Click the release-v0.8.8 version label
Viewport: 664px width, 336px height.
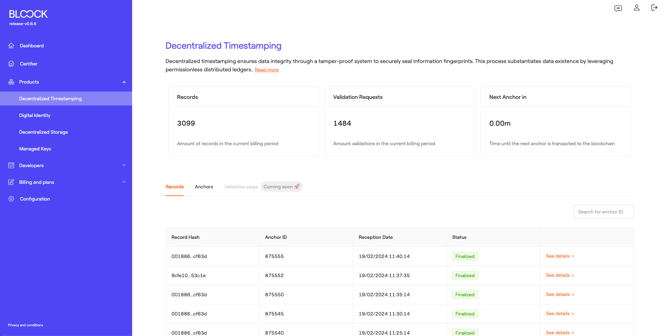pyautogui.click(x=23, y=24)
